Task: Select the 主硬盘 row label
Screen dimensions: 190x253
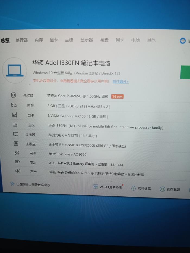Action: pyautogui.click(x=31, y=144)
